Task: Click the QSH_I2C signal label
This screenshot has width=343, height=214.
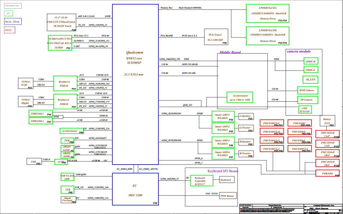Action: [x=188, y=105]
